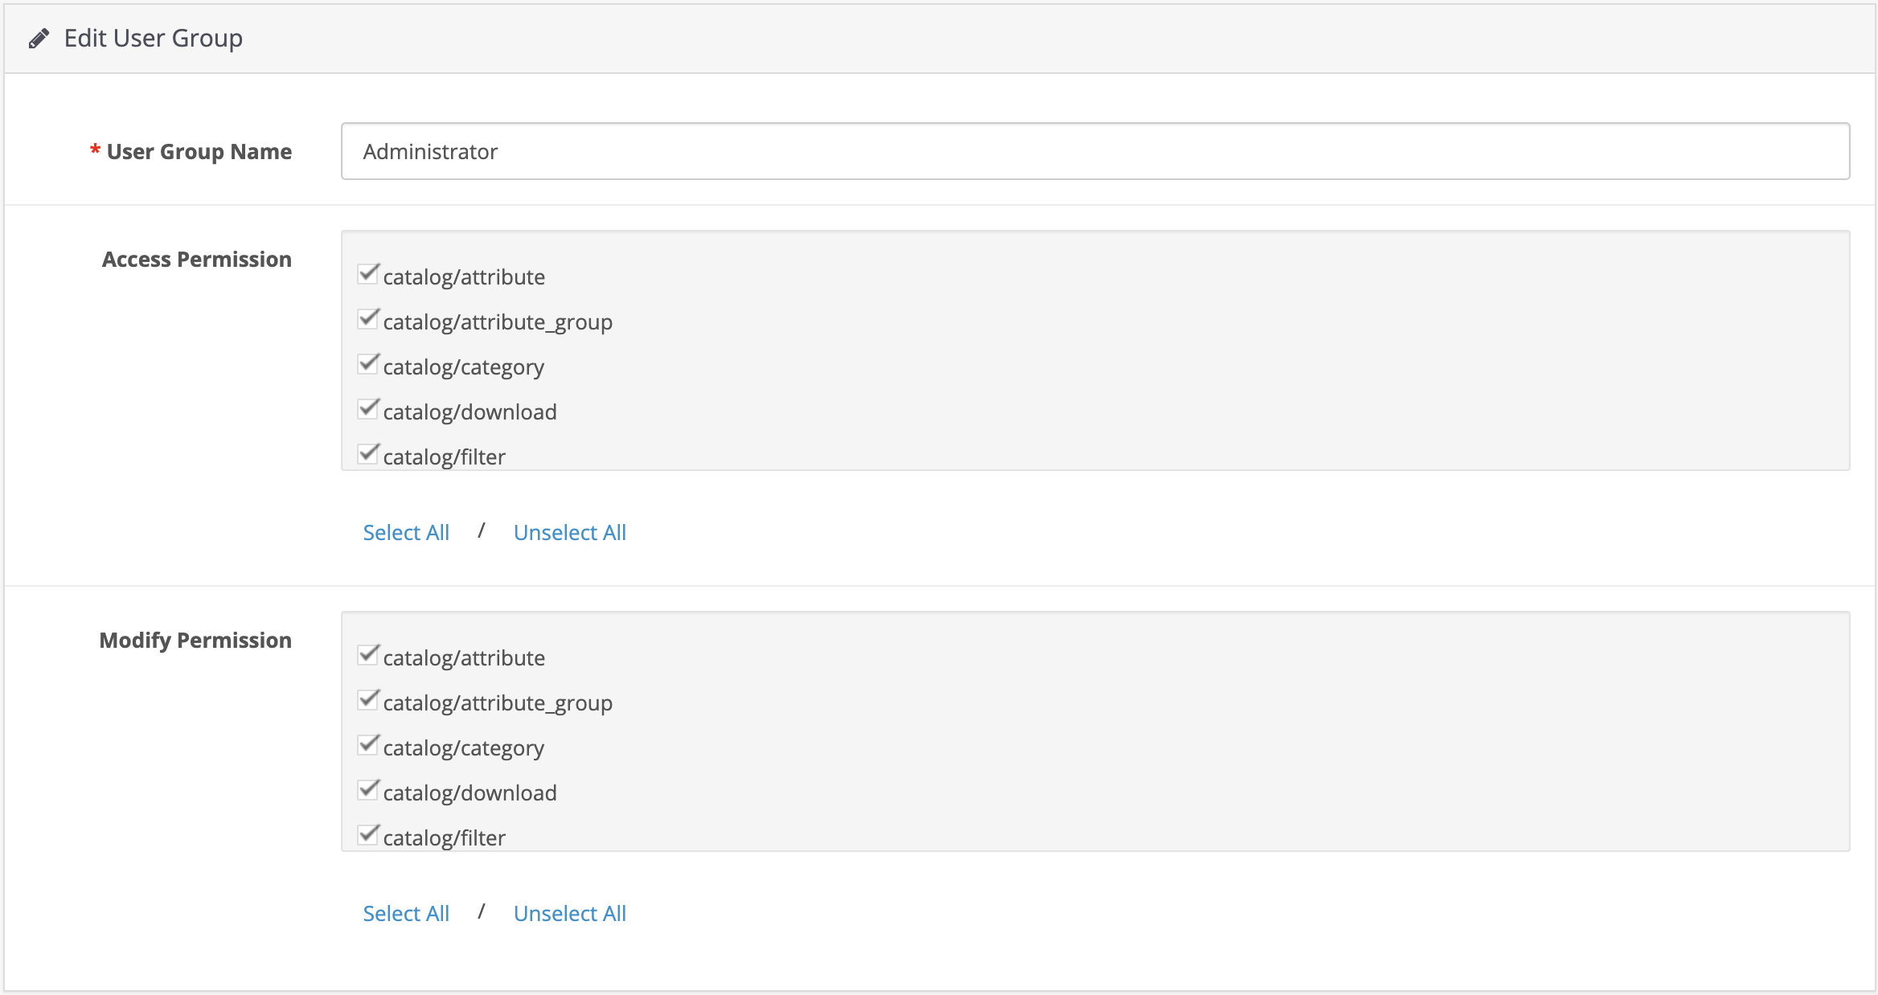The width and height of the screenshot is (1878, 995).
Task: Click the User Group Name label
Action: click(199, 152)
